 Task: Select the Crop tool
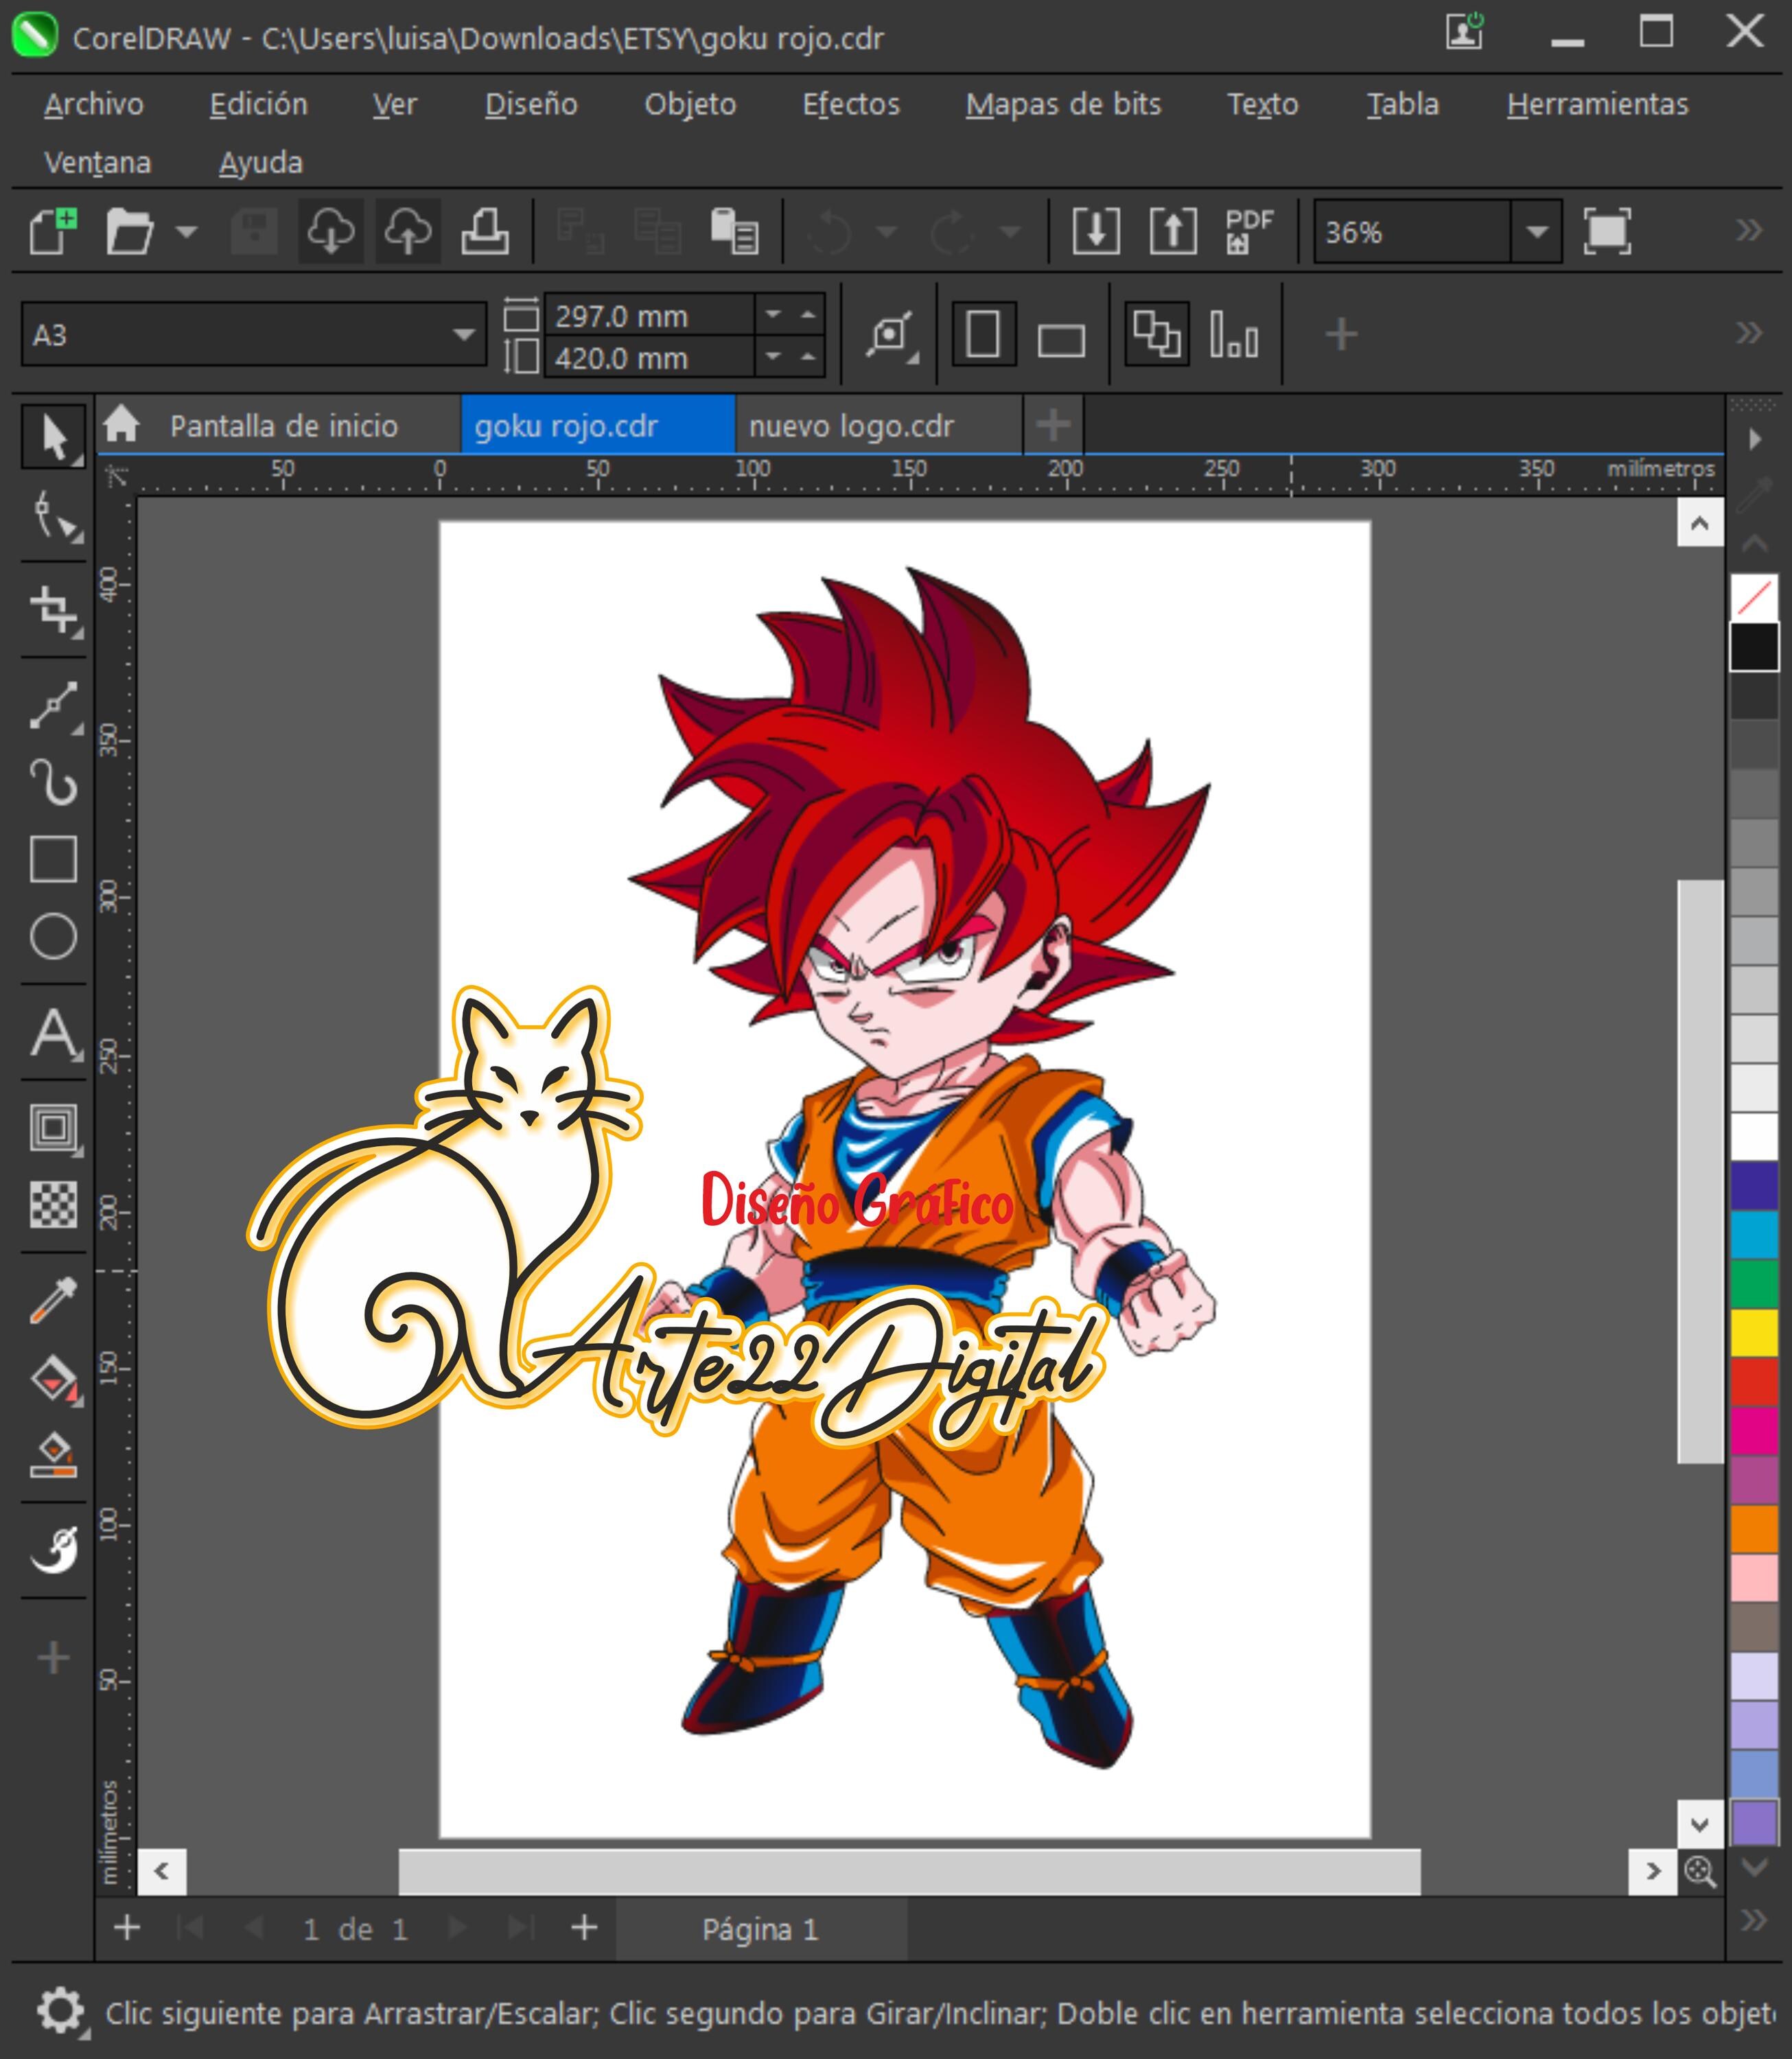click(x=54, y=610)
